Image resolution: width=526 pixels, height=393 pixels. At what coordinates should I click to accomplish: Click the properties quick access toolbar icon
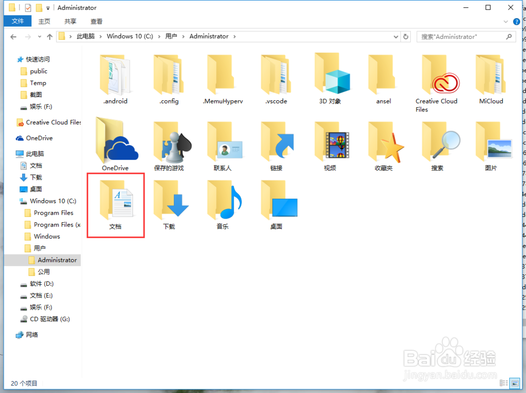click(28, 7)
